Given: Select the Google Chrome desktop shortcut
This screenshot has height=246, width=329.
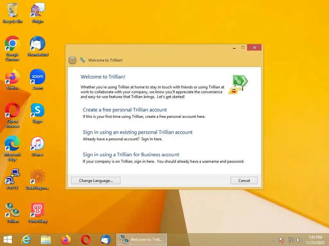Looking at the screenshot, I should 13,49.
